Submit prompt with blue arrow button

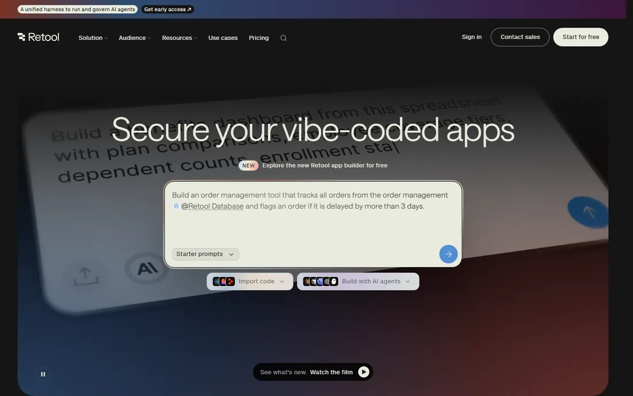[448, 254]
